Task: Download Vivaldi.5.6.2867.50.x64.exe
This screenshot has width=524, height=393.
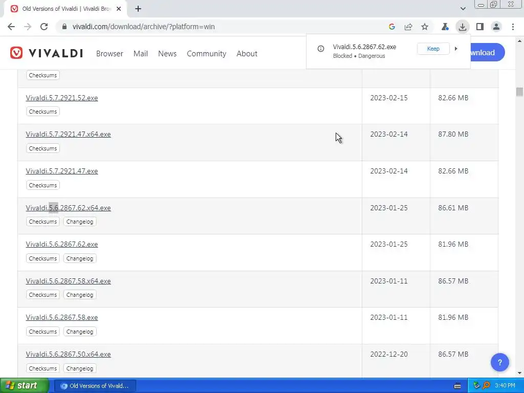Action: click(x=68, y=354)
